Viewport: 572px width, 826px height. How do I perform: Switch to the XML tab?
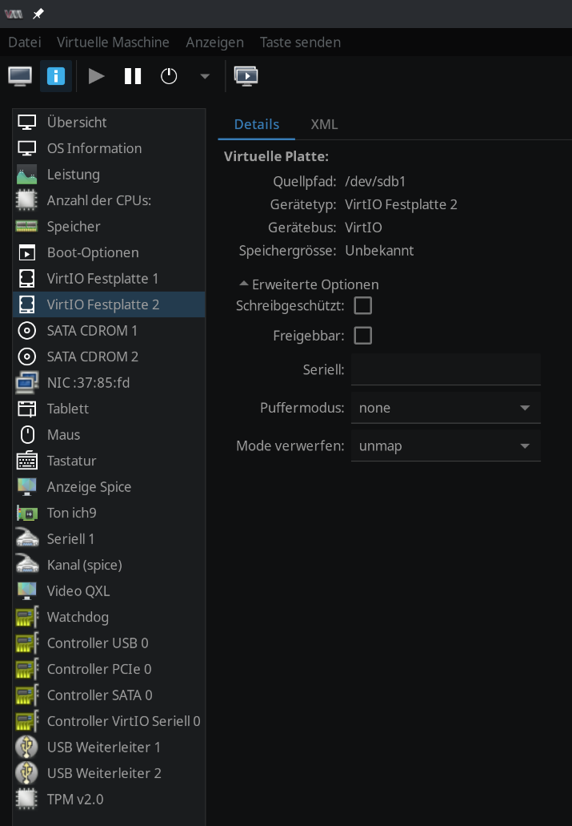324,124
